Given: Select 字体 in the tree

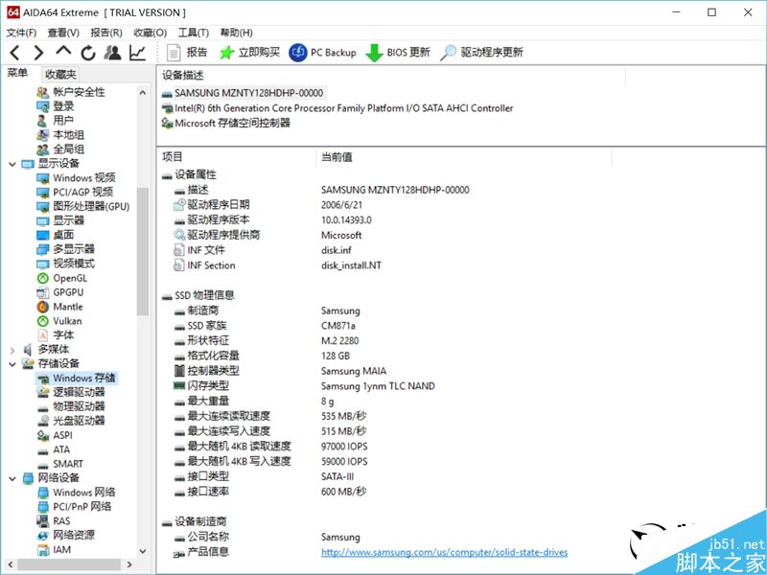Looking at the screenshot, I should (56, 334).
